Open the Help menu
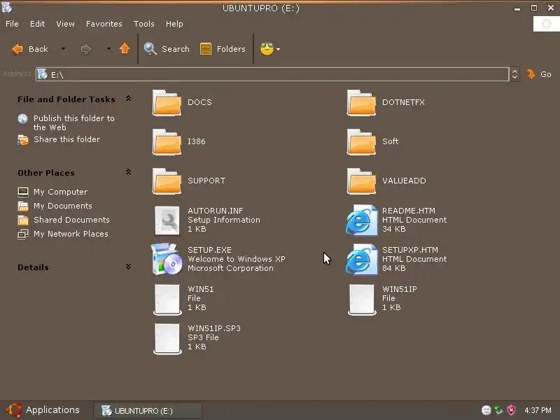This screenshot has height=420, width=560. pyautogui.click(x=174, y=24)
